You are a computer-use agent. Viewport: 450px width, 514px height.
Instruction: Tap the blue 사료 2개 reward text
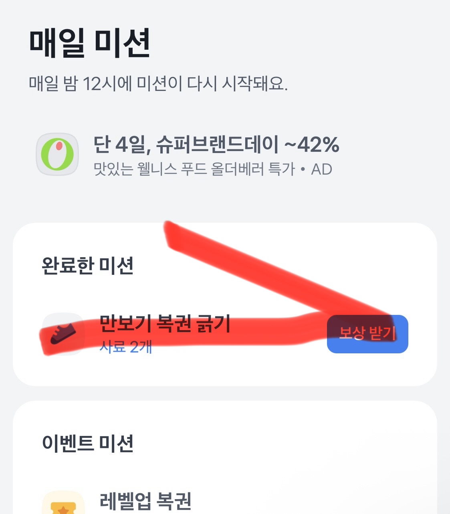pyautogui.click(x=125, y=347)
